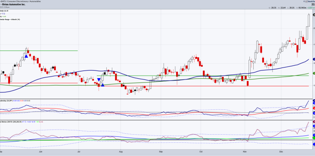Click the Rivian Automotive Inc. title
This screenshot has height=156, width=315.
coord(13,4)
